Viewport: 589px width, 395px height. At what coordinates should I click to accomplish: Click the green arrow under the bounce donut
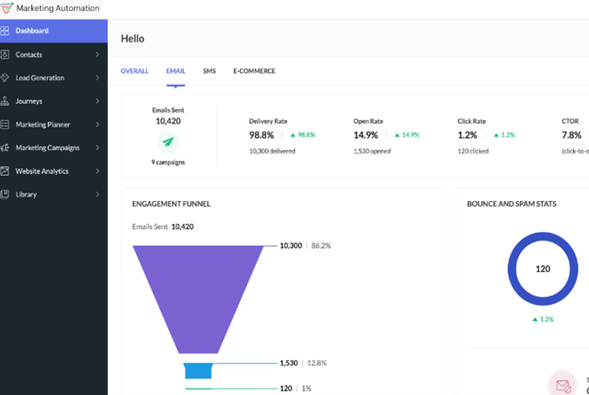pos(535,319)
